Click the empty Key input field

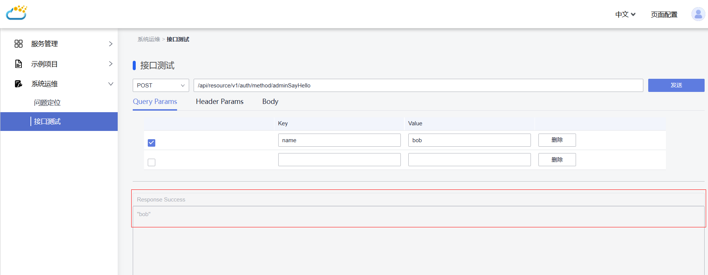point(339,160)
